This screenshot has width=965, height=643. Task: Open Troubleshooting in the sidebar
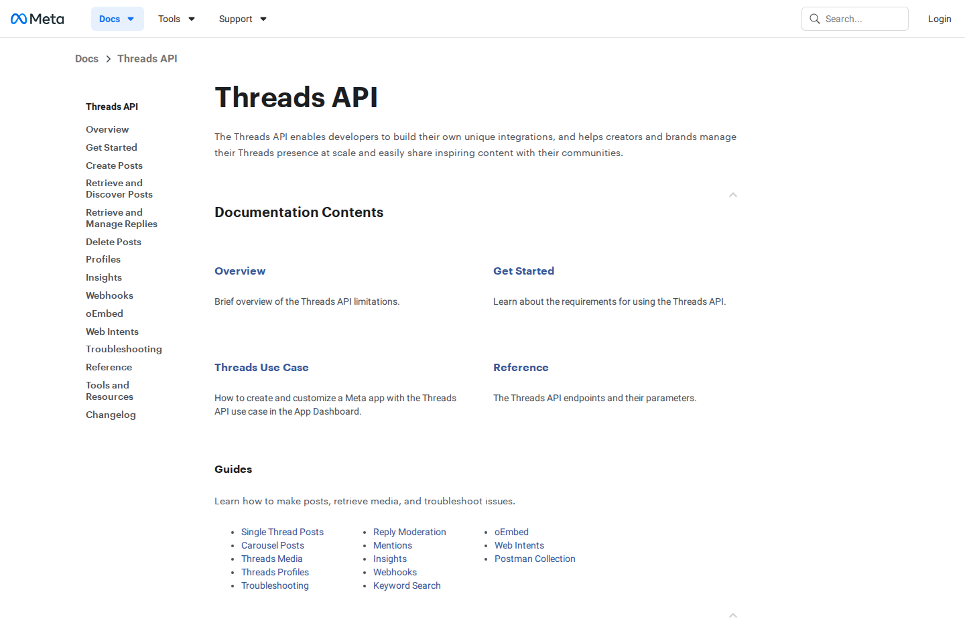click(124, 349)
